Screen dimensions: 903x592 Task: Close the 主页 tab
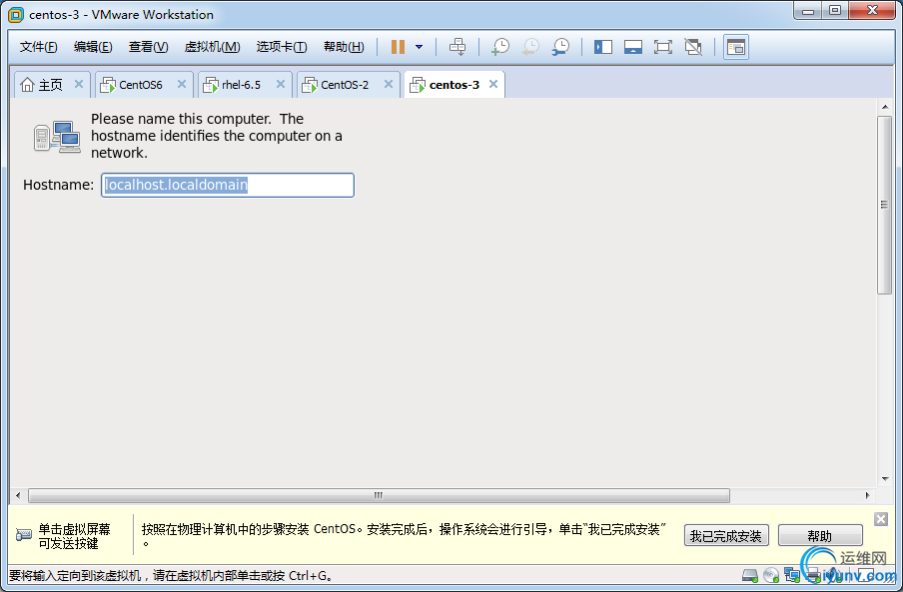point(79,84)
